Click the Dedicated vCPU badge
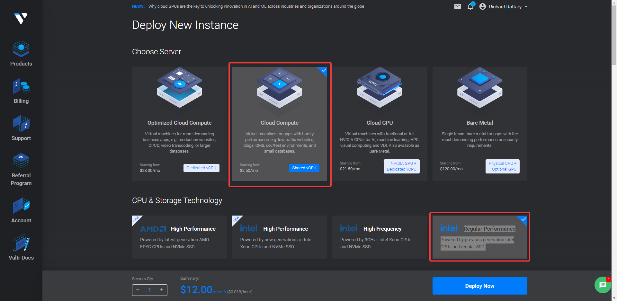Screen dimensions: 617x301 coord(201,168)
